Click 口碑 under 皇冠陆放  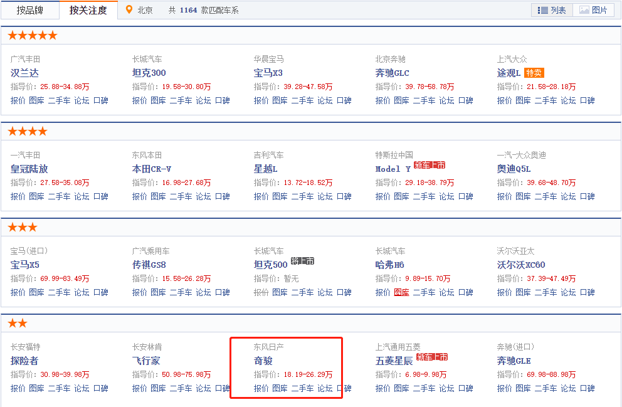click(101, 197)
